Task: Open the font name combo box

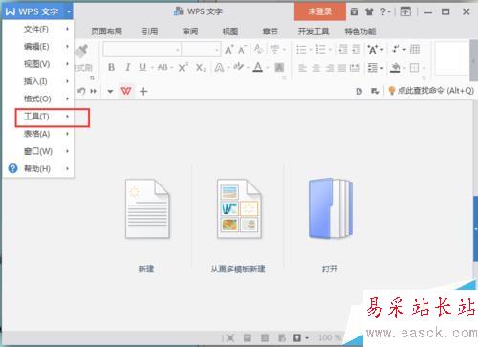Action: click(142, 50)
